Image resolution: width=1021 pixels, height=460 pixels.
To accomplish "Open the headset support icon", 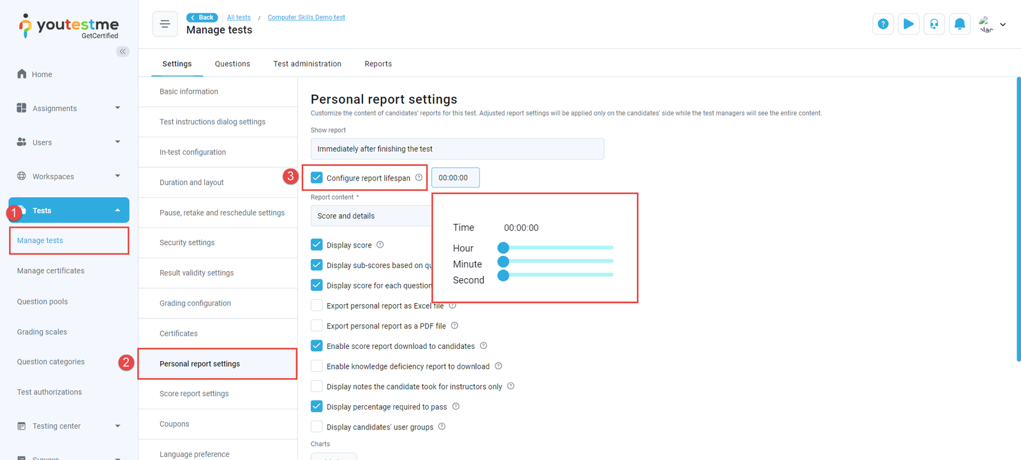I will click(x=934, y=24).
